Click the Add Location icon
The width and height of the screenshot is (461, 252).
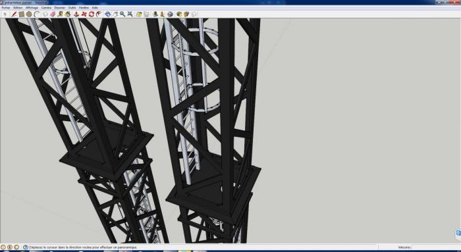(139, 14)
